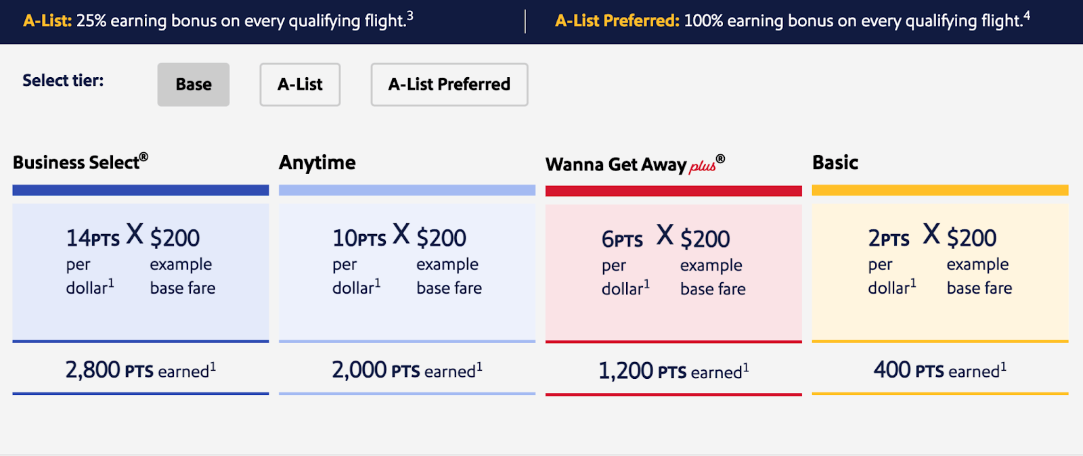This screenshot has height=456, width=1083.
Task: Click the Basic fare heading
Action: click(835, 162)
